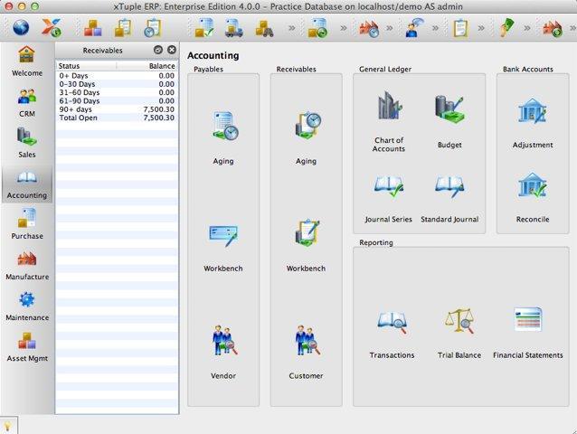Close the Receivables dock panel
Viewport: 577px width, 434px height.
click(x=172, y=50)
